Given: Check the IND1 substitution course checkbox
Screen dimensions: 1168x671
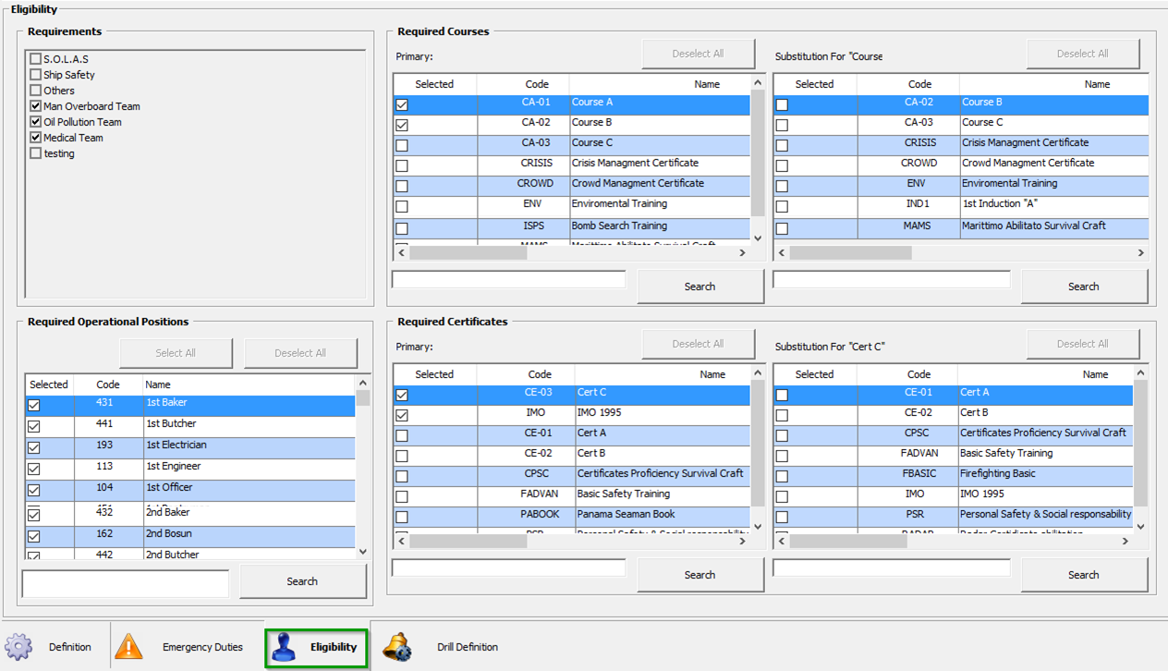Looking at the screenshot, I should [x=782, y=205].
